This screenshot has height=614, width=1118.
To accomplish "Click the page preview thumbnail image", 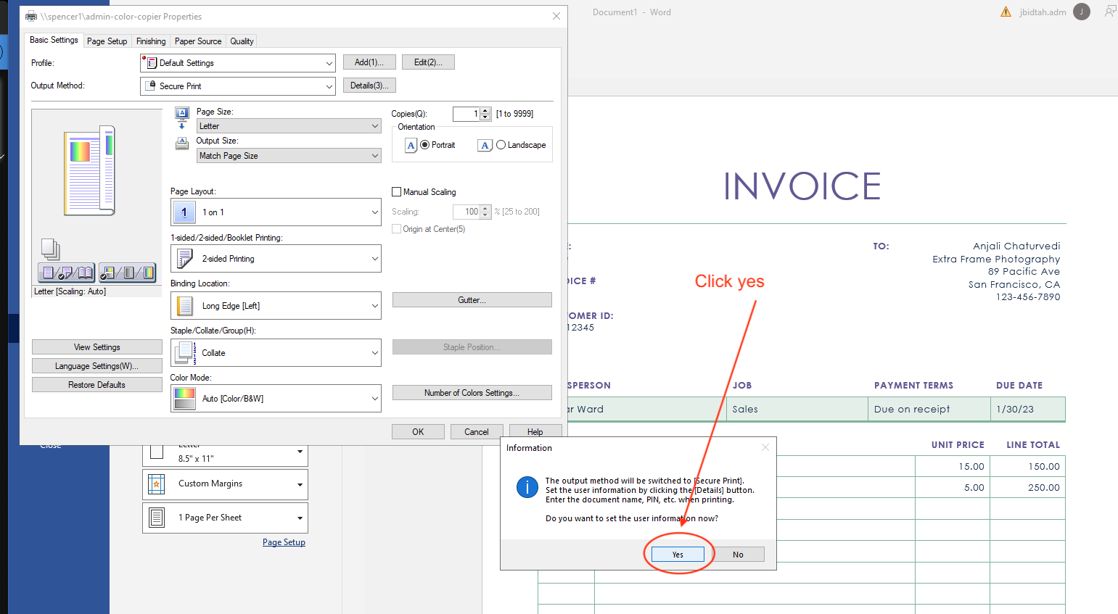I will [x=90, y=170].
